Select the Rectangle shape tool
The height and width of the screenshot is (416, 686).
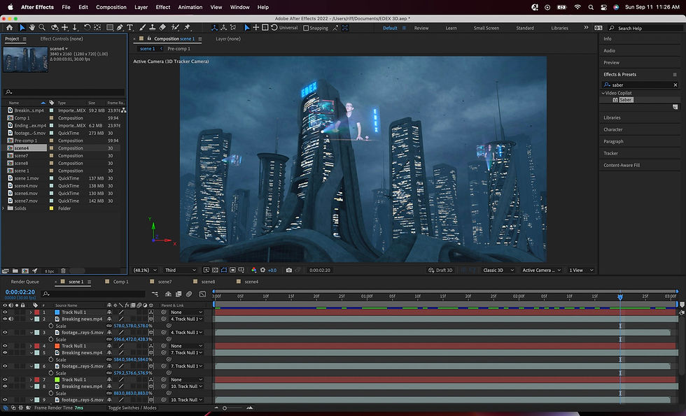110,27
